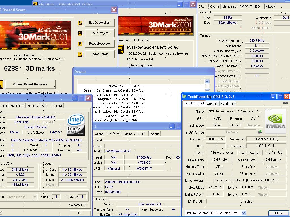Switch to Validation tab in GPU-Z
This screenshot has height=217, width=290.
227,103
